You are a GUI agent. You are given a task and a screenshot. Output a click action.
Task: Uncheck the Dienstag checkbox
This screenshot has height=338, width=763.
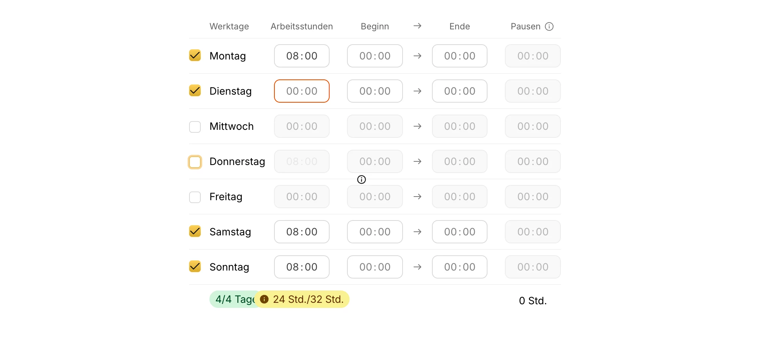click(195, 91)
